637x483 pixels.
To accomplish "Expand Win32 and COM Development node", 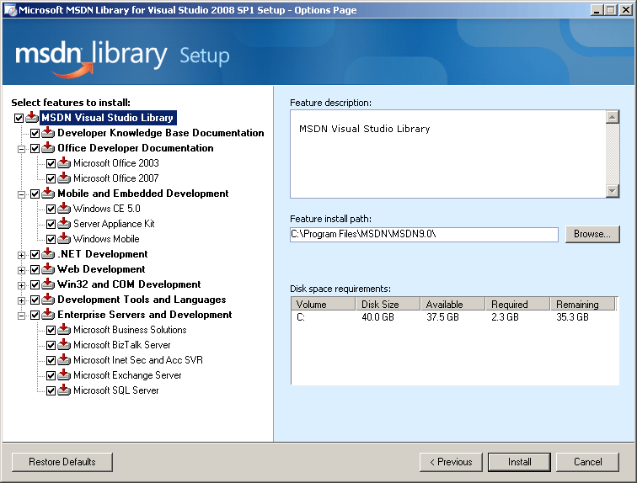I will [21, 285].
